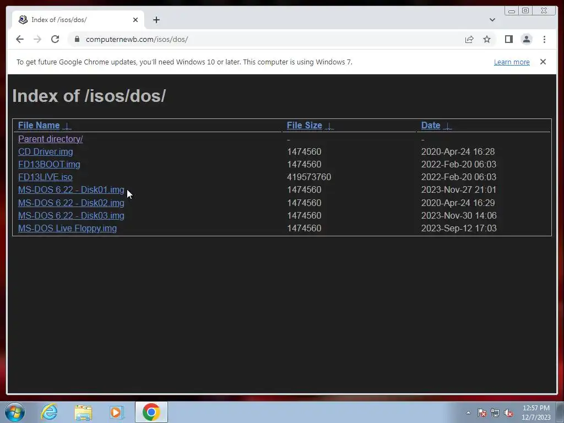This screenshot has width=564, height=423.
Task: Click the Show desktop strip at the taskbar edge
Action: (x=560, y=412)
